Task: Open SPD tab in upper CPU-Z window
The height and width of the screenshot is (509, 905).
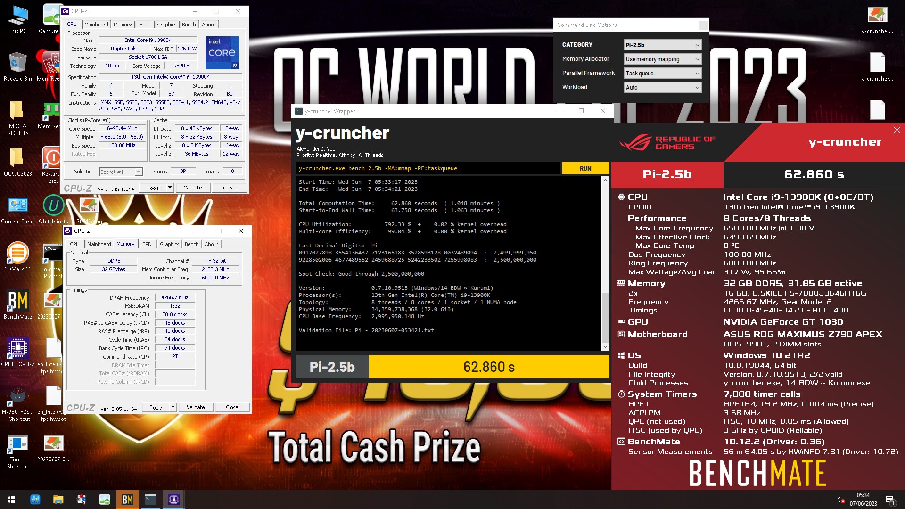Action: click(144, 25)
